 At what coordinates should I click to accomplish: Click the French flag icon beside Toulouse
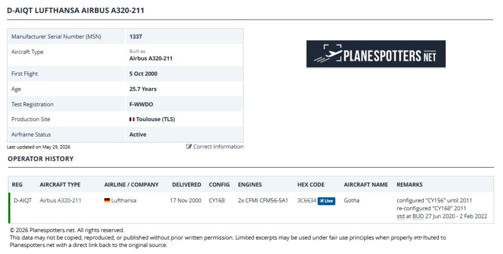point(132,119)
